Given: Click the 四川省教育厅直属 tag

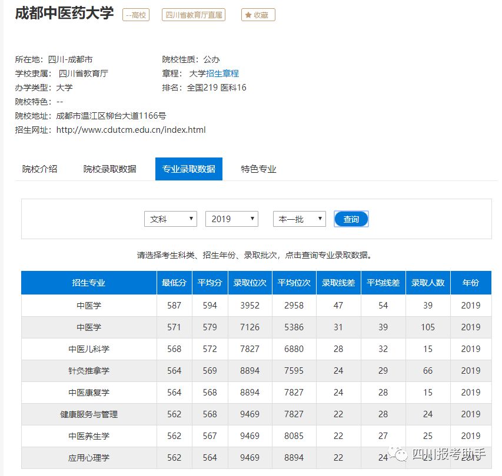Looking at the screenshot, I should tap(194, 15).
